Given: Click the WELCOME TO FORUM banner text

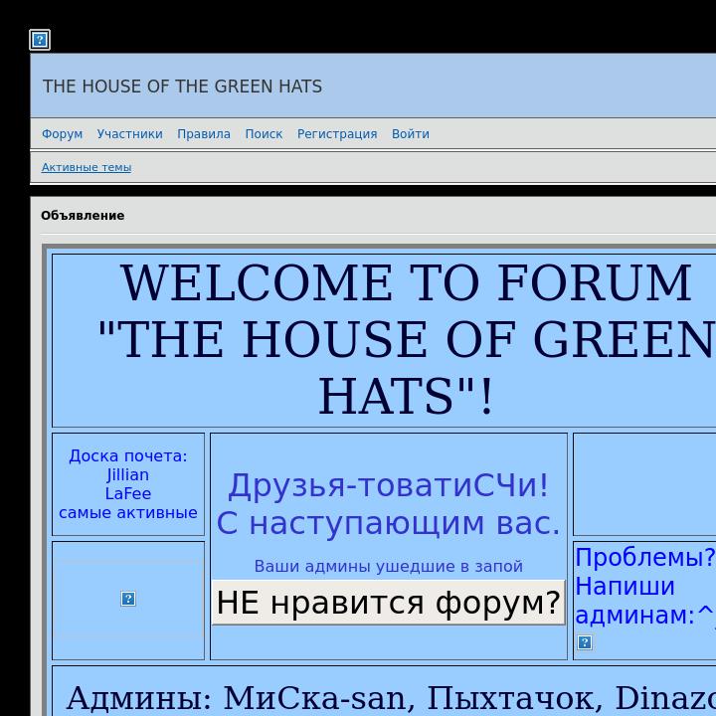Looking at the screenshot, I should click(x=407, y=282).
